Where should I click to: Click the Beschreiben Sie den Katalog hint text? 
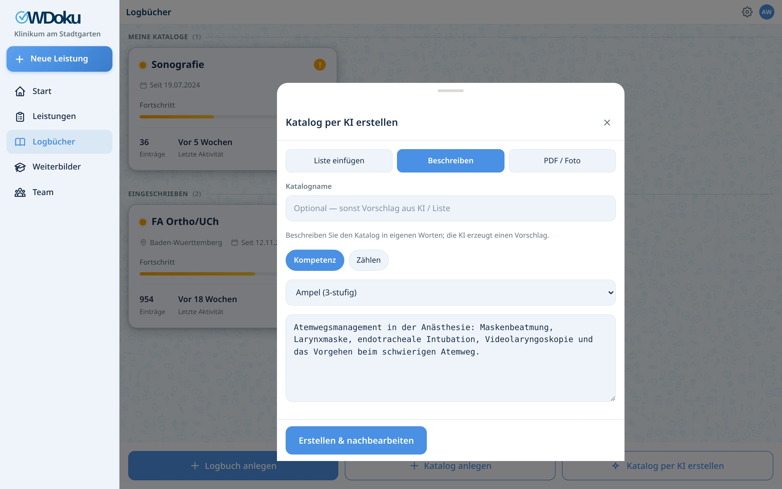coord(417,235)
